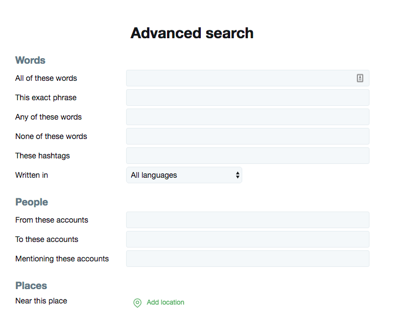Click the contacts autofill icon in first field
This screenshot has height=314, width=401.
click(x=360, y=78)
